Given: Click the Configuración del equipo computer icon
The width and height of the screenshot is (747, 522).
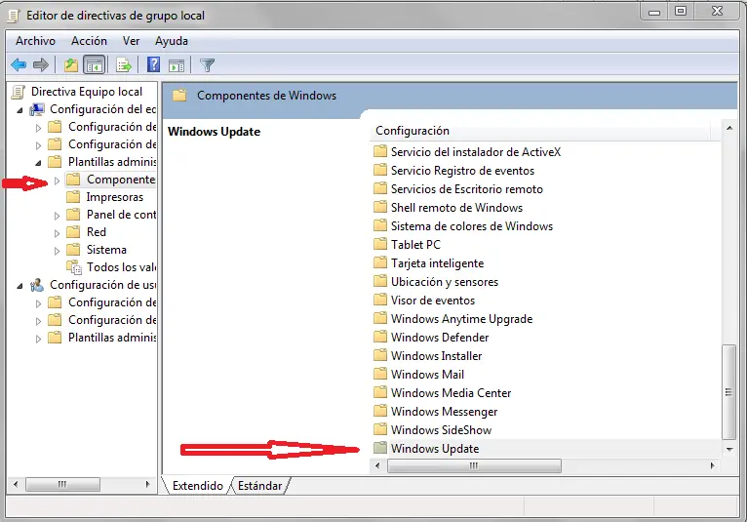Looking at the screenshot, I should 37,109.
